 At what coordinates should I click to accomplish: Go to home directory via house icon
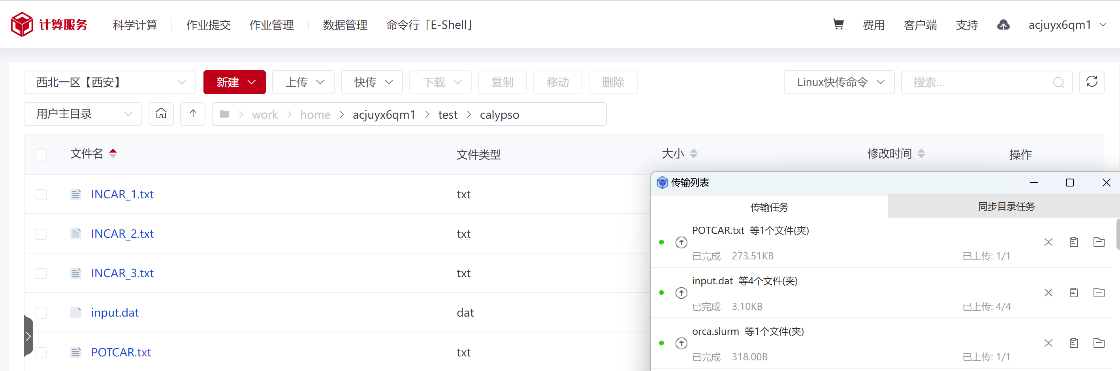(x=161, y=114)
